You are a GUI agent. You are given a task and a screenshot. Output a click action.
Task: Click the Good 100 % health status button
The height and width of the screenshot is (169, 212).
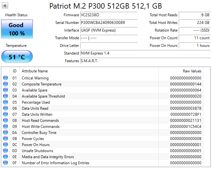coord(17,29)
